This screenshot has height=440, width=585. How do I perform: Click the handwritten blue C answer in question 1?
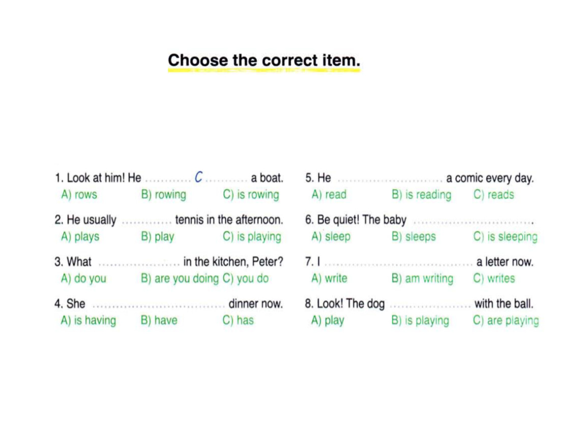pos(198,177)
